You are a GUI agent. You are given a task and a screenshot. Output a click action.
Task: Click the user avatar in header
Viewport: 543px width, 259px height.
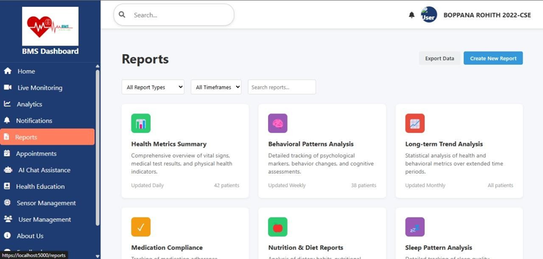429,15
